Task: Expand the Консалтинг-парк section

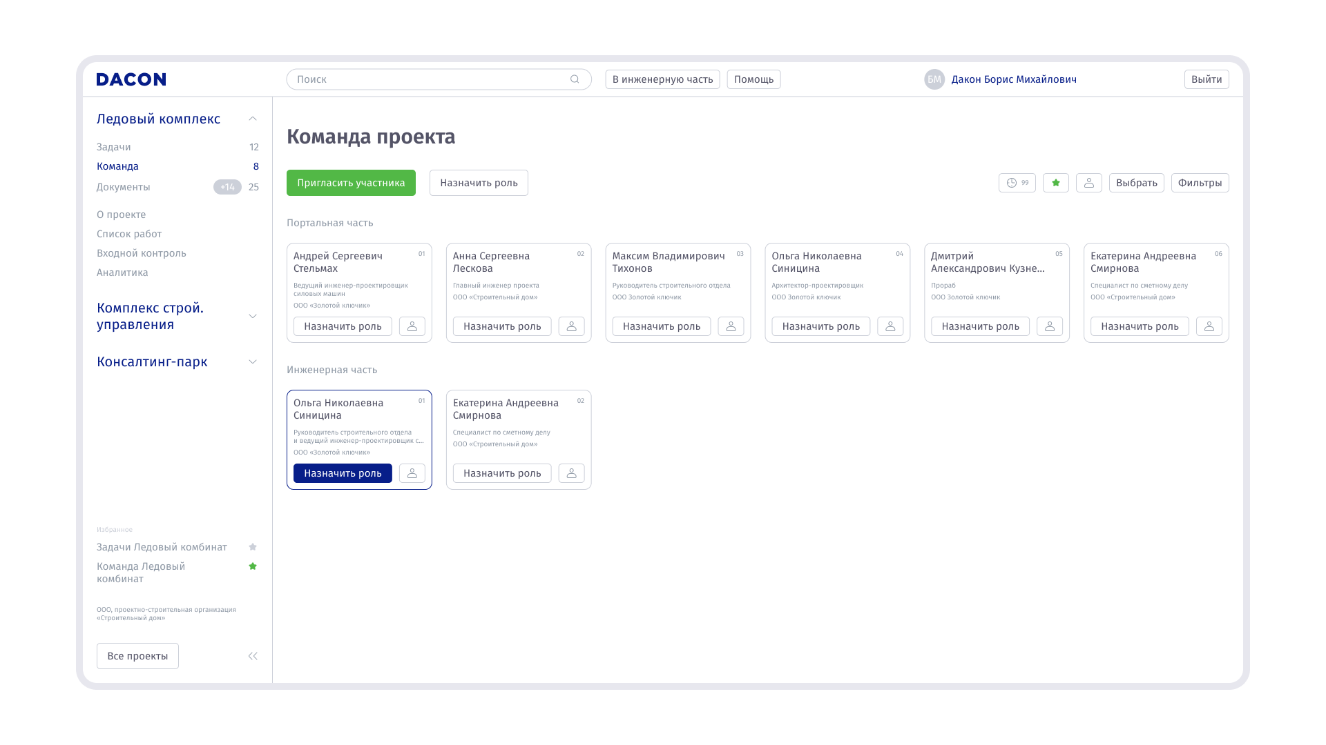Action: pyautogui.click(x=253, y=361)
